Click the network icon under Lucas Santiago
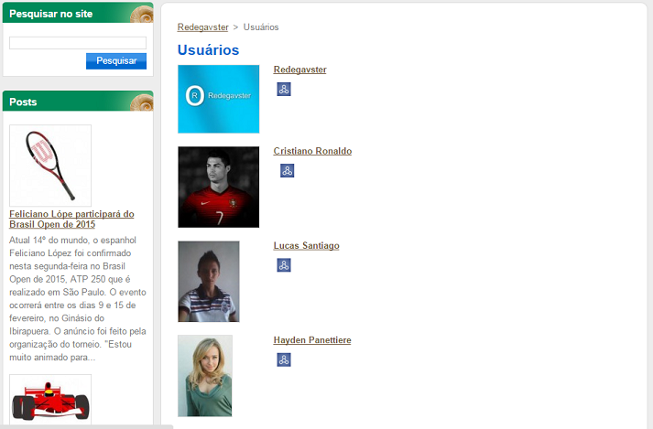Image resolution: width=653 pixels, height=429 pixels. (284, 265)
